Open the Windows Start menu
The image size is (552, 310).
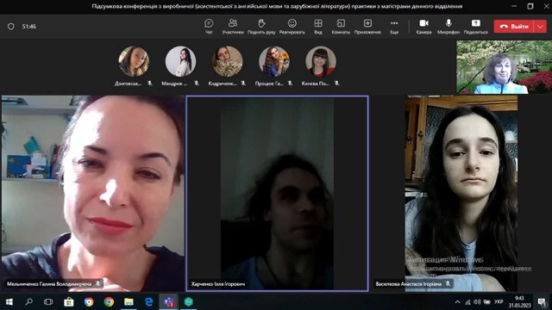point(9,301)
